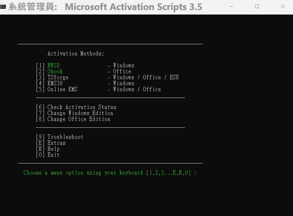Image resolution: width=293 pixels, height=216 pixels.
Task: Minimize the Activation Scripts window
Action: click(x=231, y=6)
